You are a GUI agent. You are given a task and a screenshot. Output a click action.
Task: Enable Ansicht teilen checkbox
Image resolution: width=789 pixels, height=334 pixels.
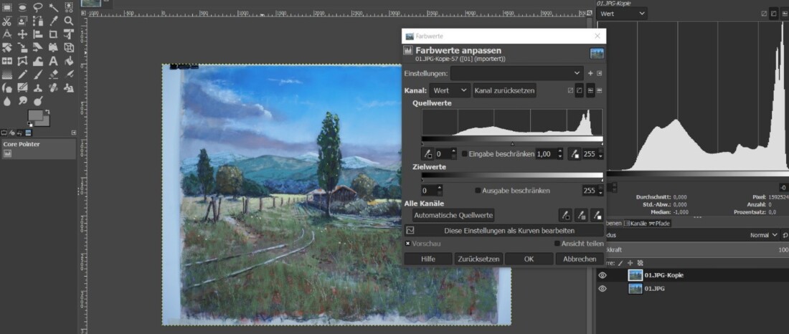coord(557,244)
